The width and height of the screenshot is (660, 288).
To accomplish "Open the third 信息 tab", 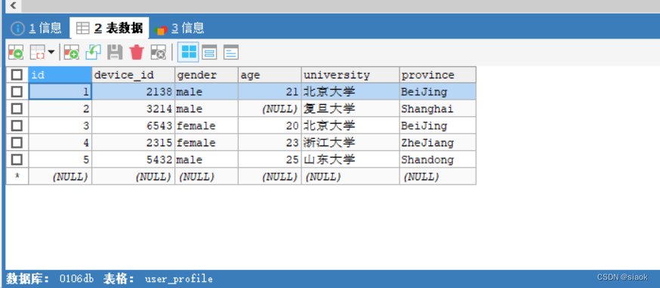I will [179, 28].
